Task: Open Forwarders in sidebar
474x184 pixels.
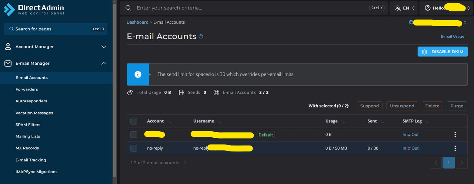Action: pos(56,89)
